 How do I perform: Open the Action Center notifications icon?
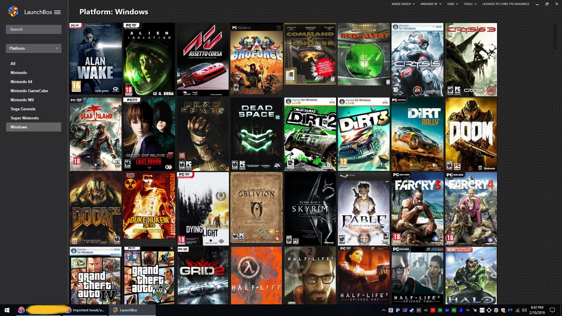coord(552,310)
